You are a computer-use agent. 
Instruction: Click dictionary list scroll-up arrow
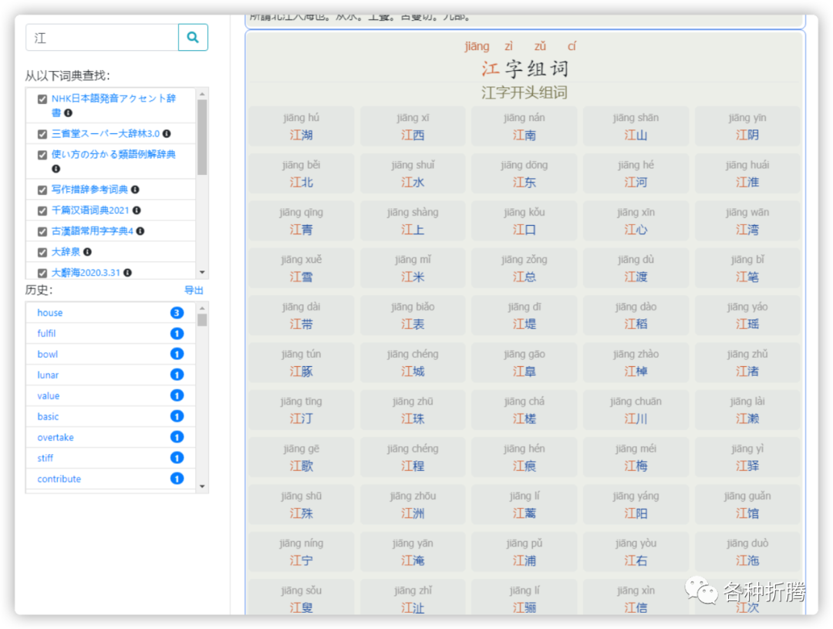pos(202,94)
